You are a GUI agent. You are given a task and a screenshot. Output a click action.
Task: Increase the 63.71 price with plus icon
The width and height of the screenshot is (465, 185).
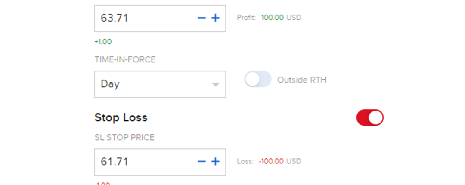point(215,18)
